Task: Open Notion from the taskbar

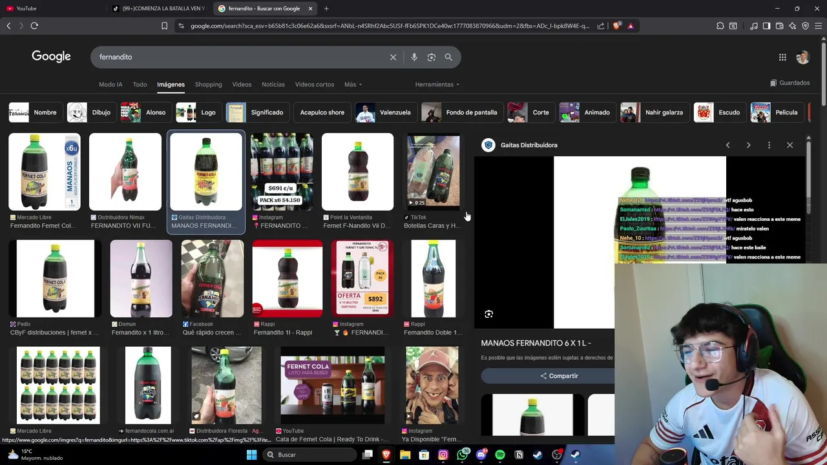Action: coord(519,455)
